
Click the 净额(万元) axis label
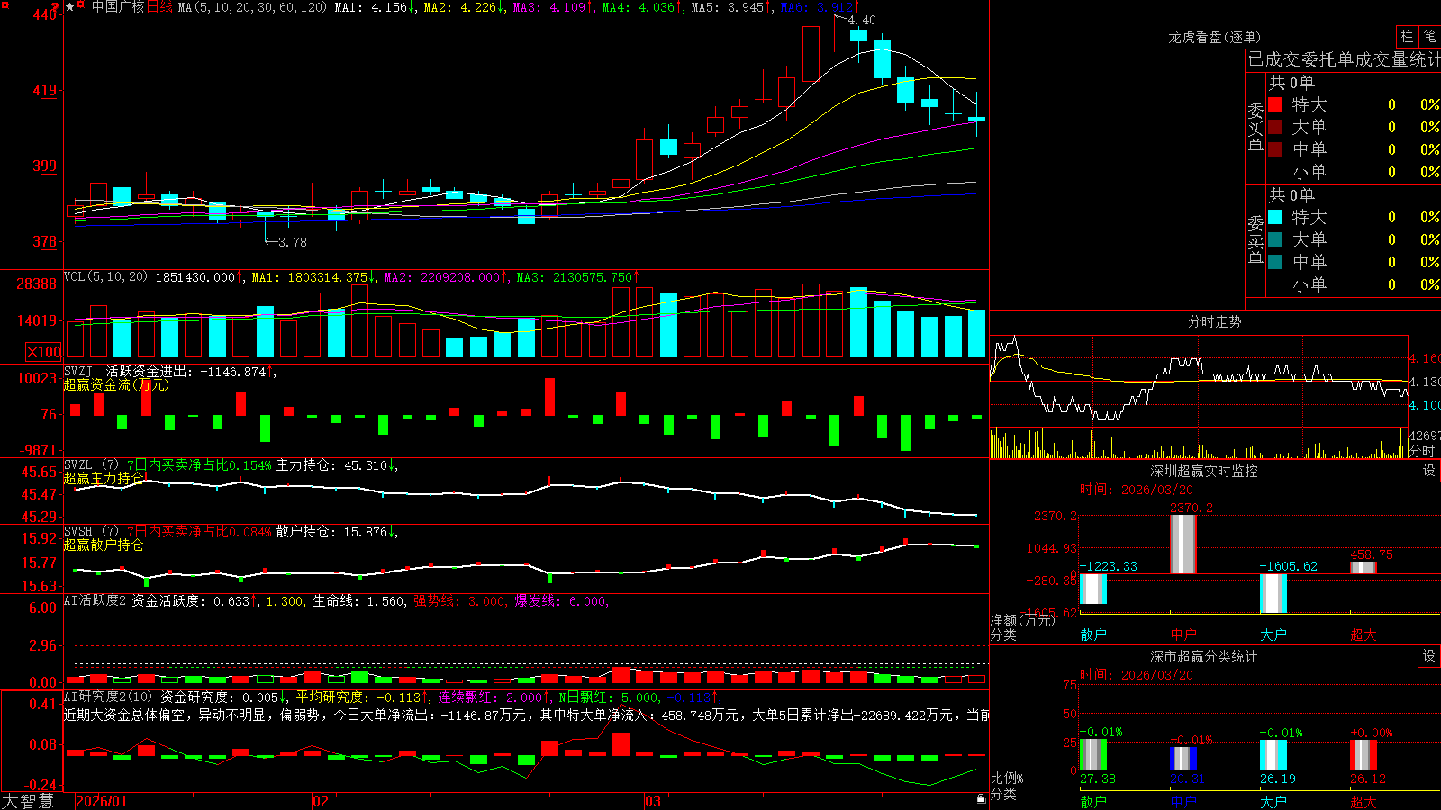click(1022, 620)
